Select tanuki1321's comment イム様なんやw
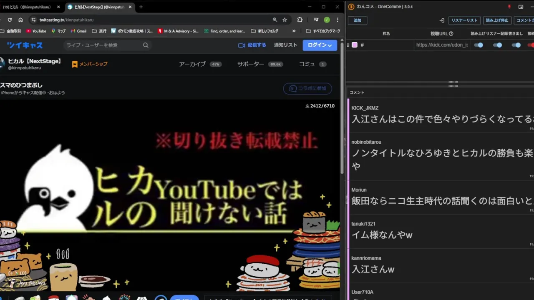The width and height of the screenshot is (534, 300). [441, 231]
